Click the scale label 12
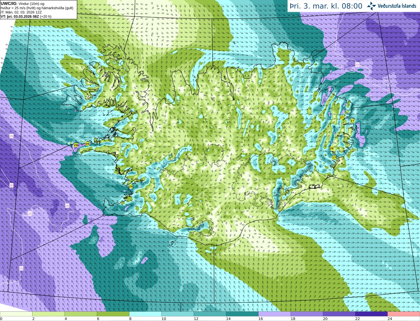Viewport: 420px width, 321px height. (x=196, y=319)
